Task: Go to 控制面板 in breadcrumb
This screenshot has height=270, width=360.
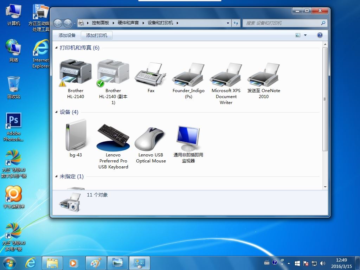Action: point(101,23)
